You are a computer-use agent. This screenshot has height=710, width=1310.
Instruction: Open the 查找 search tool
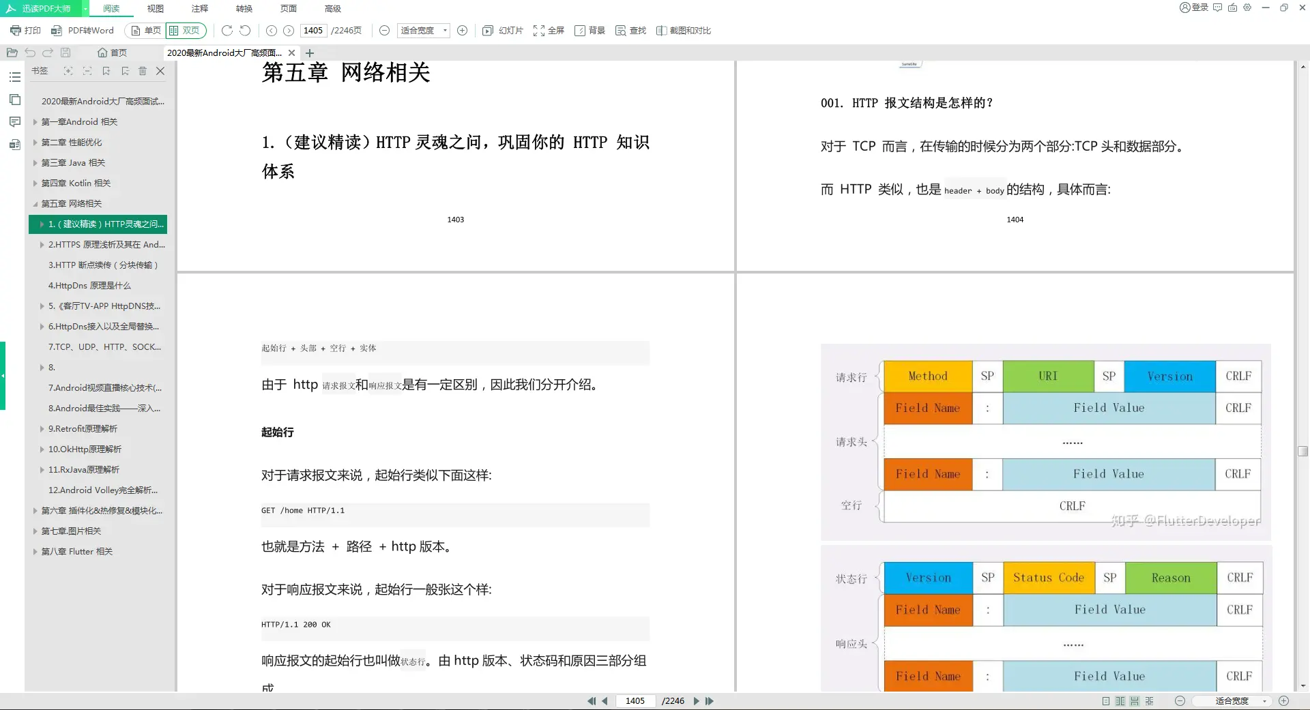(630, 30)
